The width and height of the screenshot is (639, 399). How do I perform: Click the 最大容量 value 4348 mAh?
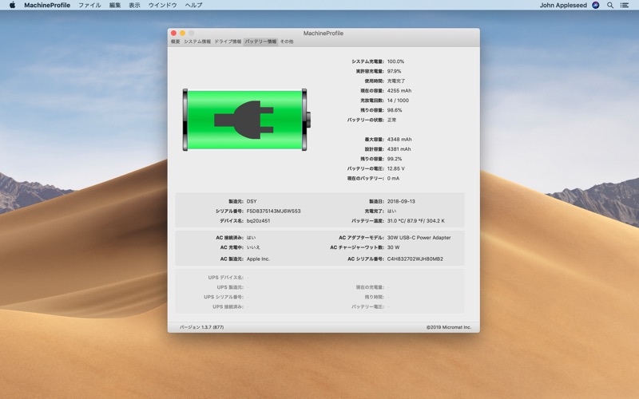pos(399,139)
